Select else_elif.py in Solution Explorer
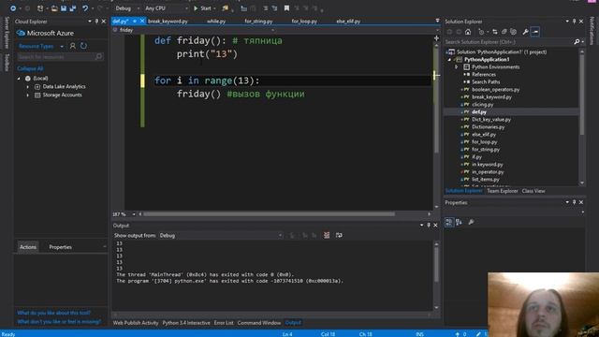 (484, 134)
